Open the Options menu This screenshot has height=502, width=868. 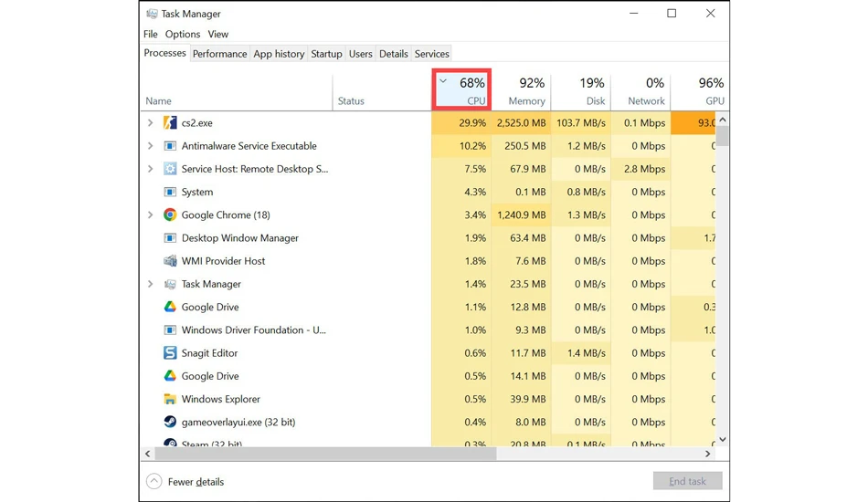pos(183,34)
